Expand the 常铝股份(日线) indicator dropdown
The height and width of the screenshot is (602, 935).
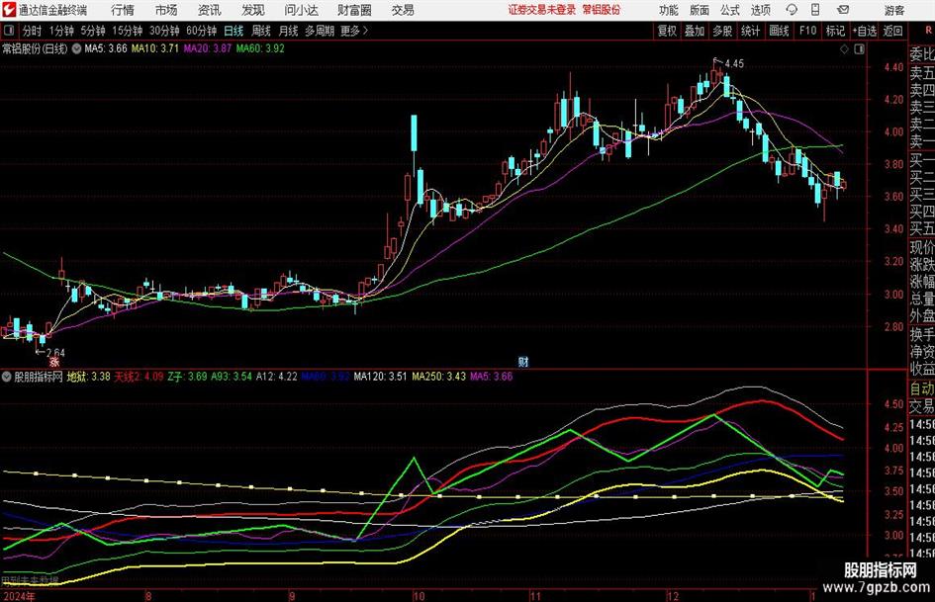76,48
